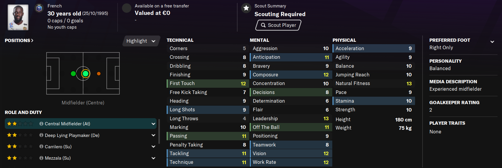Expand the Central Midfielder (At) role chevron
The image size is (502, 168).
153,124
